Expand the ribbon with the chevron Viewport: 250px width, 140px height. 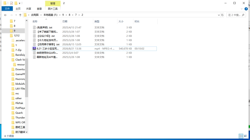tap(242, 9)
